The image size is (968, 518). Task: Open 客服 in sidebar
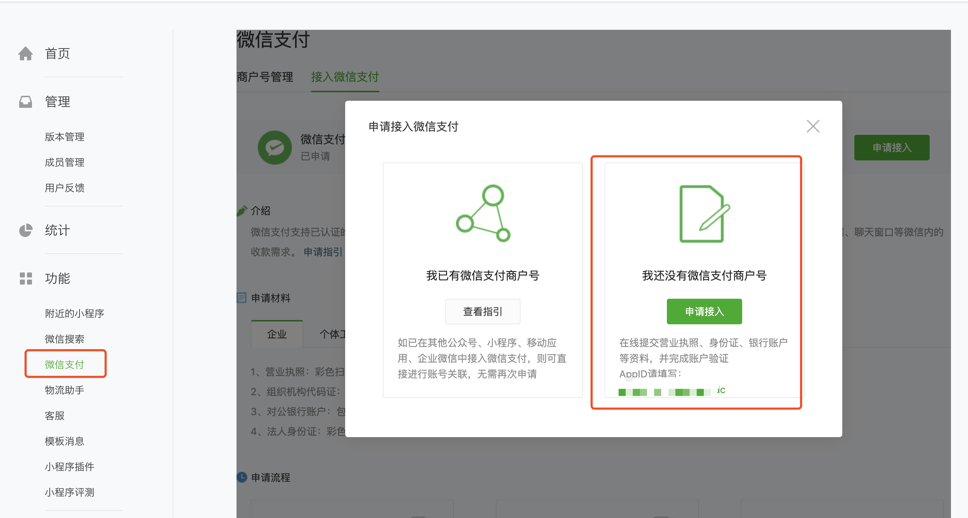55,415
